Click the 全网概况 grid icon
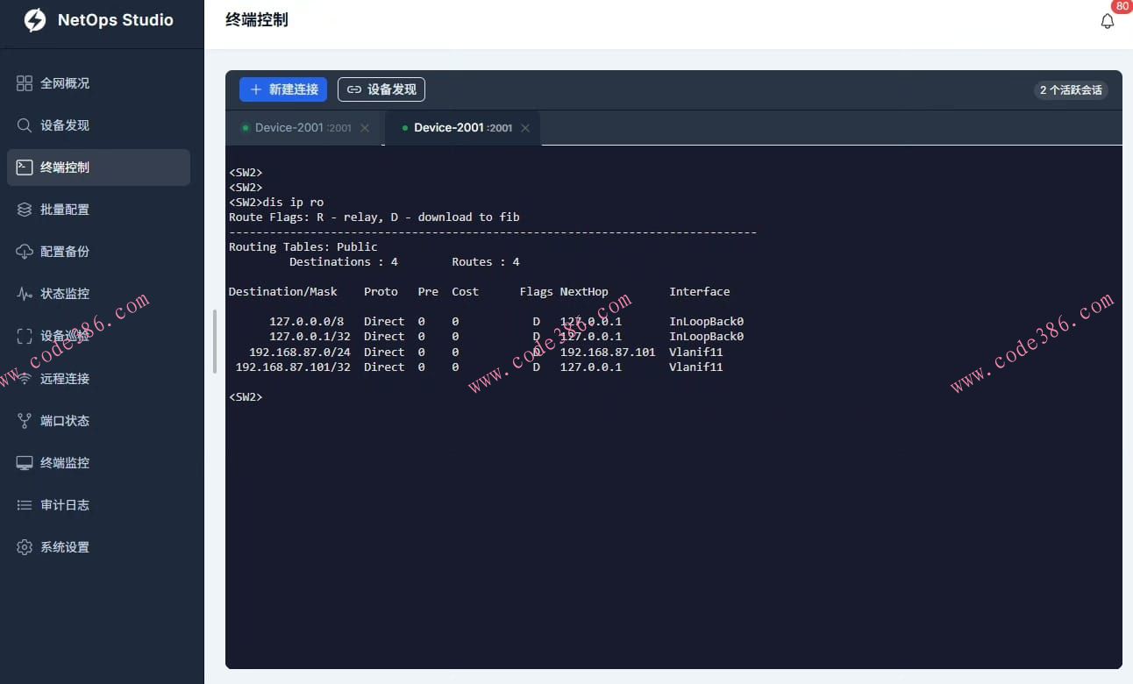The width and height of the screenshot is (1133, 684). tap(25, 83)
